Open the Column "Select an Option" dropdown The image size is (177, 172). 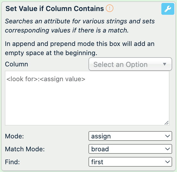(x=130, y=64)
